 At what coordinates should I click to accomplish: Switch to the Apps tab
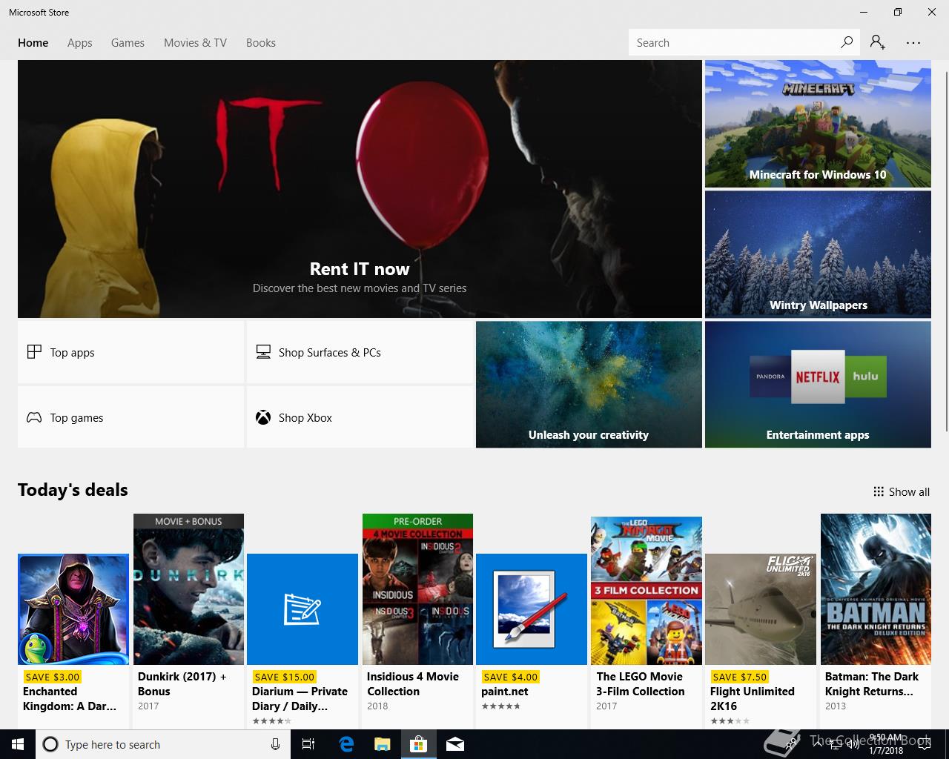80,42
